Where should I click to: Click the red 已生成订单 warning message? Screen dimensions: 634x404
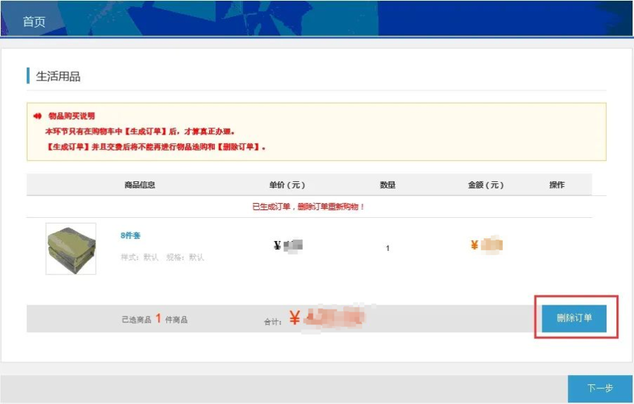(x=309, y=207)
